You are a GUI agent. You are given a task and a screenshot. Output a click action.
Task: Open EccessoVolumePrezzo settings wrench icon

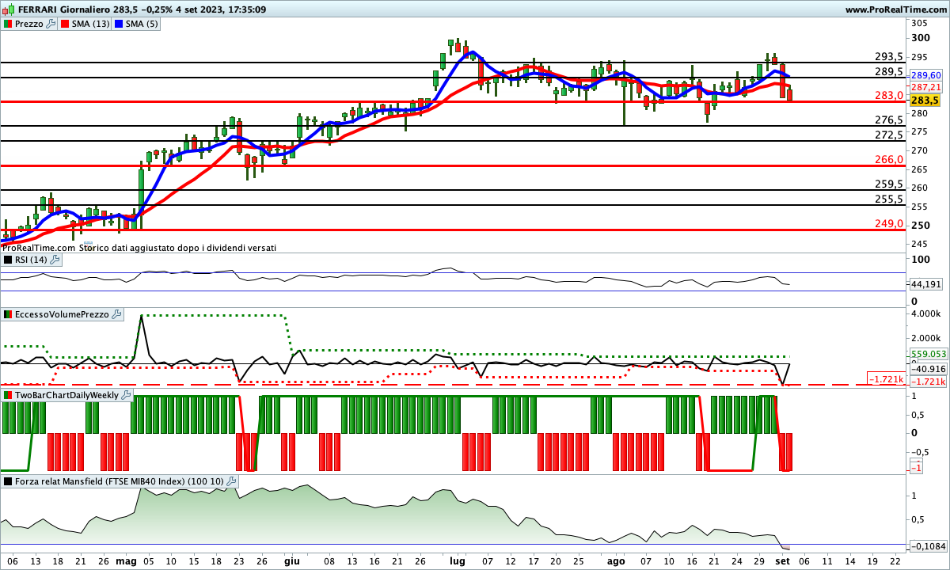click(x=117, y=315)
